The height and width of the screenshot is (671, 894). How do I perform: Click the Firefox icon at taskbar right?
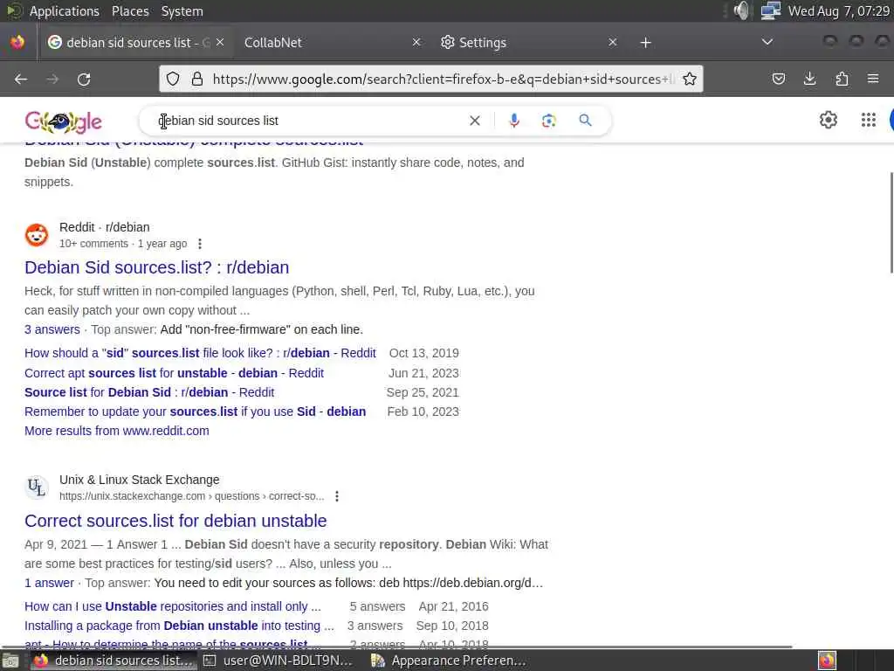tap(827, 661)
